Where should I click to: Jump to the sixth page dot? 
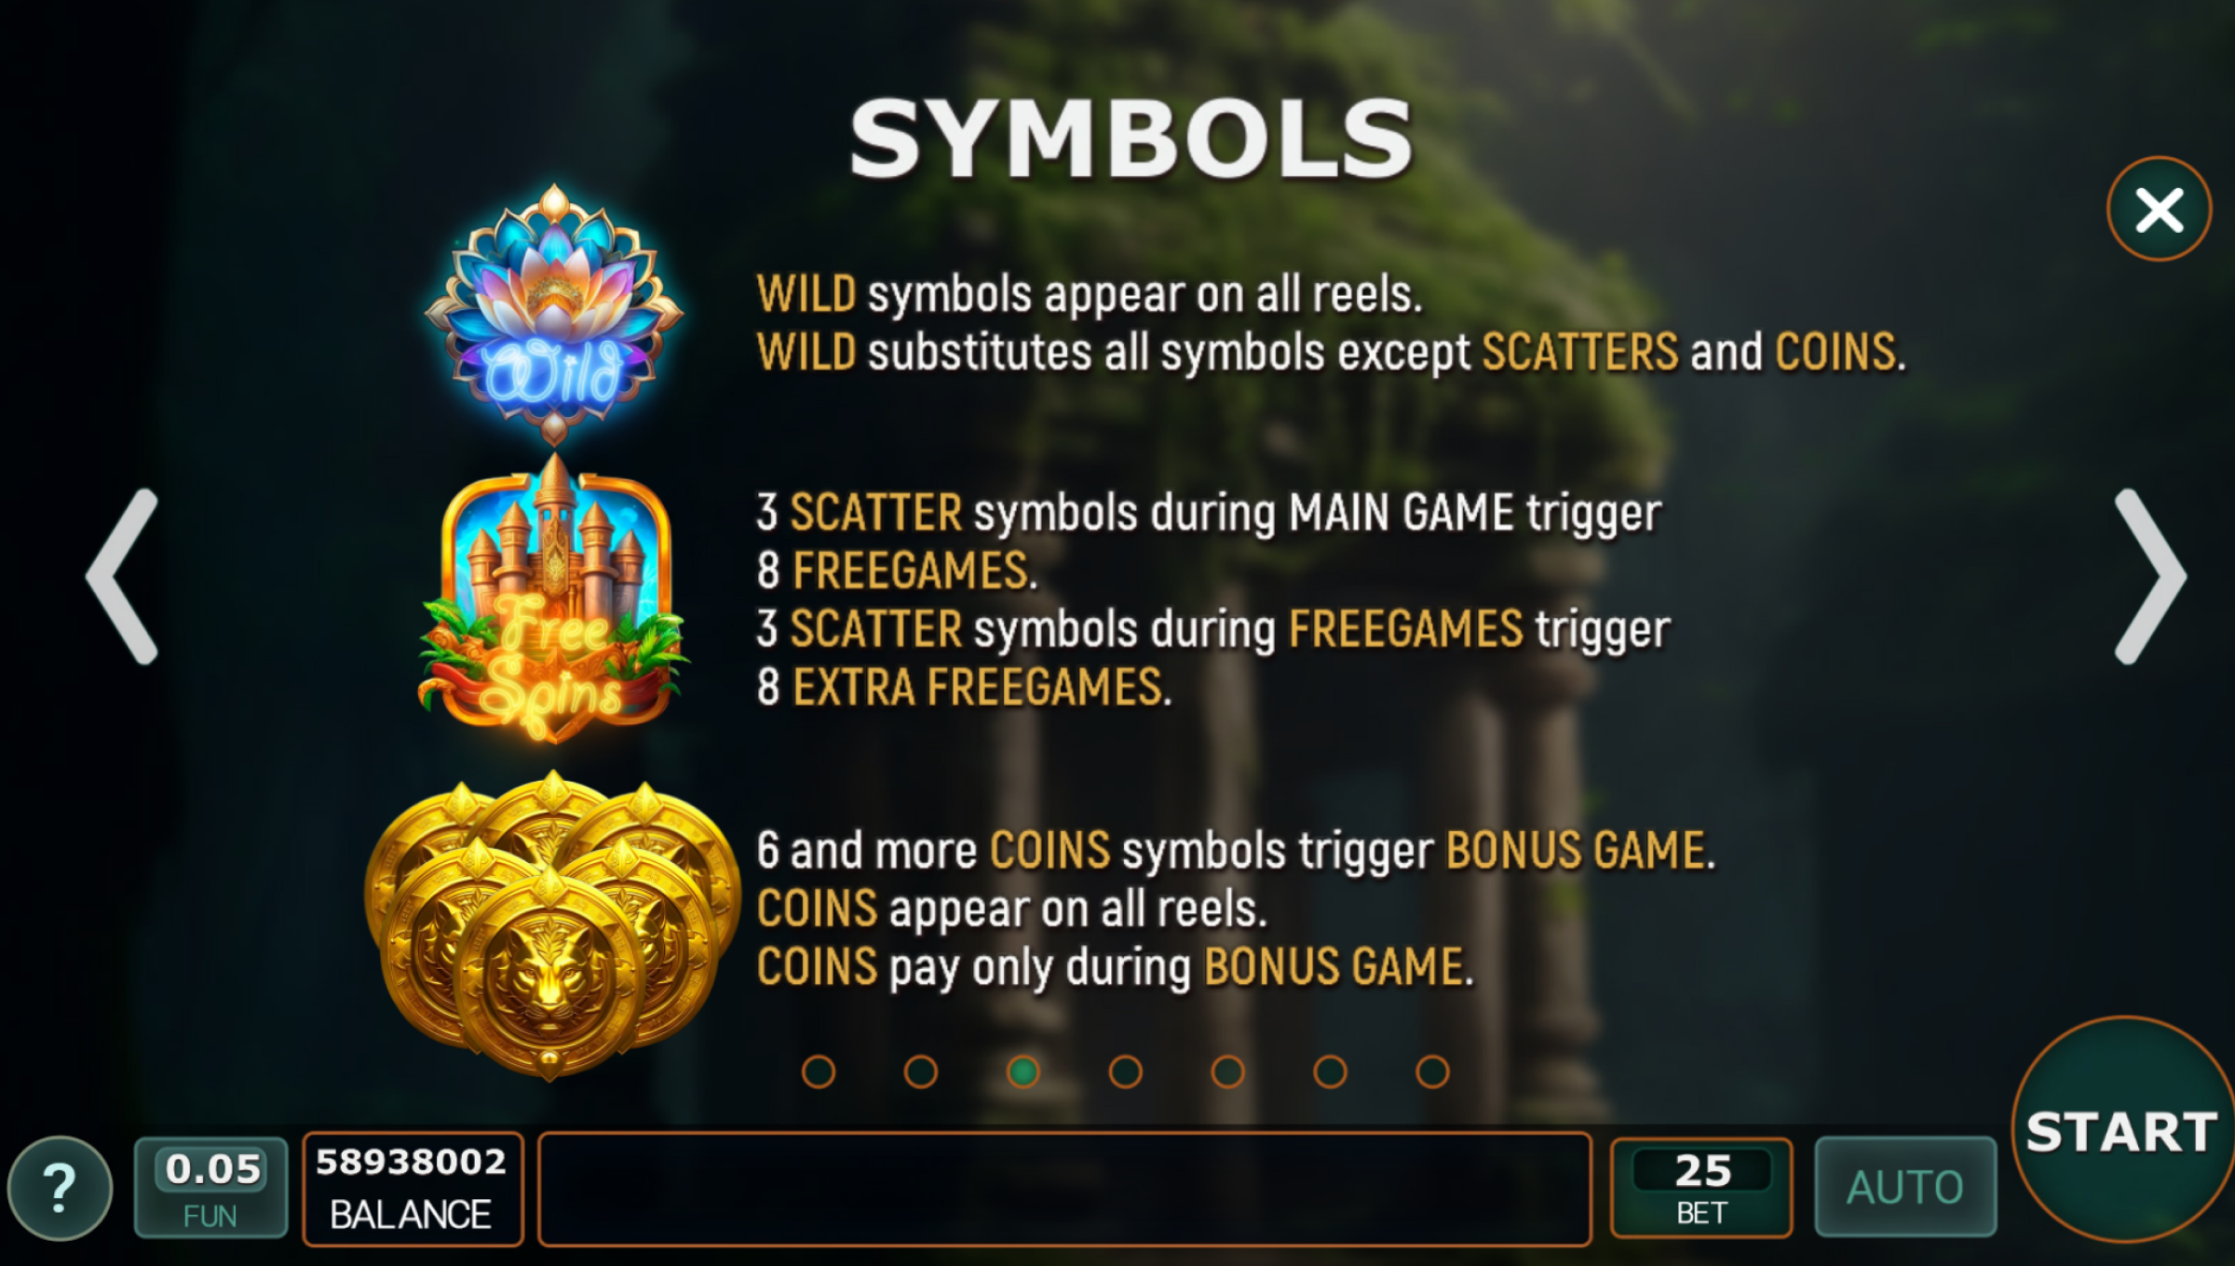tap(1330, 1071)
